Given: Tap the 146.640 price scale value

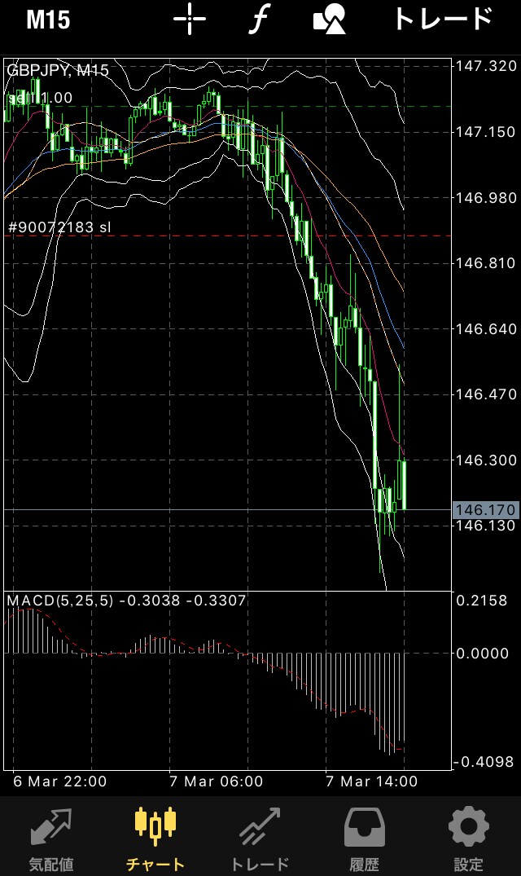Looking at the screenshot, I should pos(487,329).
